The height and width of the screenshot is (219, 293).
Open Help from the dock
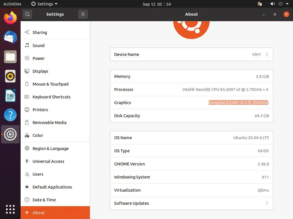click(10, 115)
